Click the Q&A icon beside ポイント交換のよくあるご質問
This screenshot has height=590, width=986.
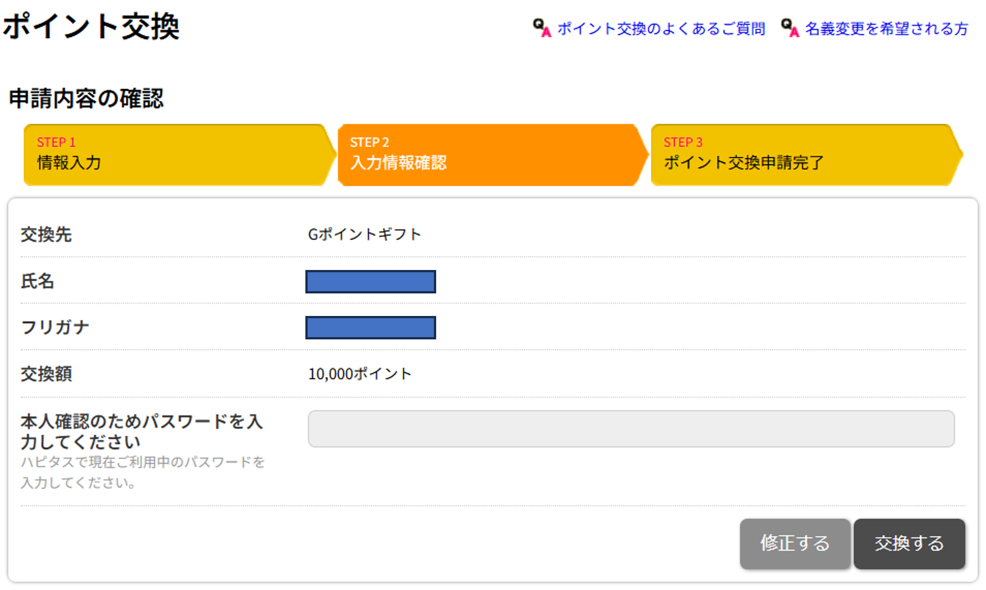click(542, 28)
